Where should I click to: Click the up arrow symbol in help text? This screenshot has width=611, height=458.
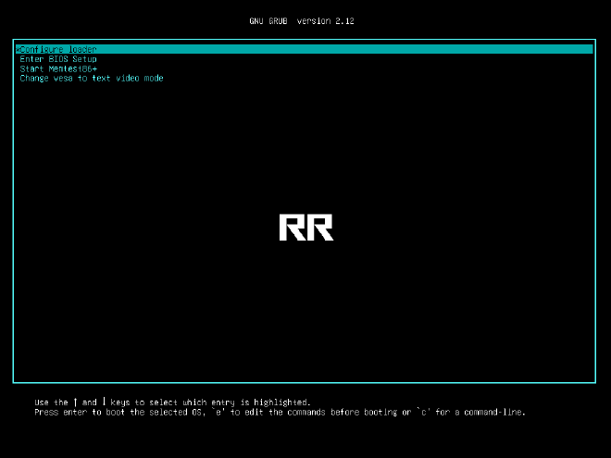[x=73, y=402]
